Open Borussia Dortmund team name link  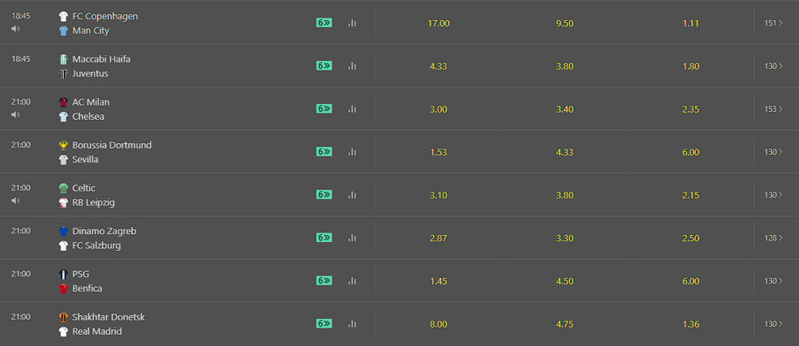point(112,145)
